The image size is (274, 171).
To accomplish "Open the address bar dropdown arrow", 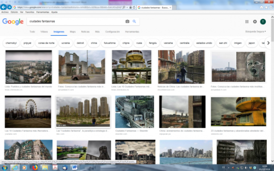I will click(127, 8).
